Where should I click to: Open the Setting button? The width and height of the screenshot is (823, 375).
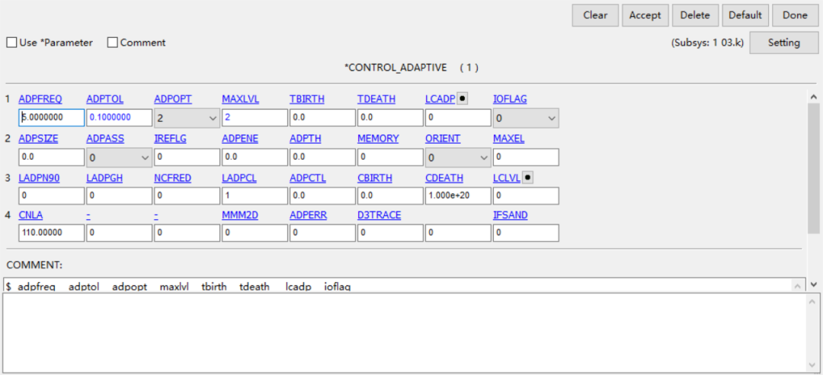(x=783, y=43)
